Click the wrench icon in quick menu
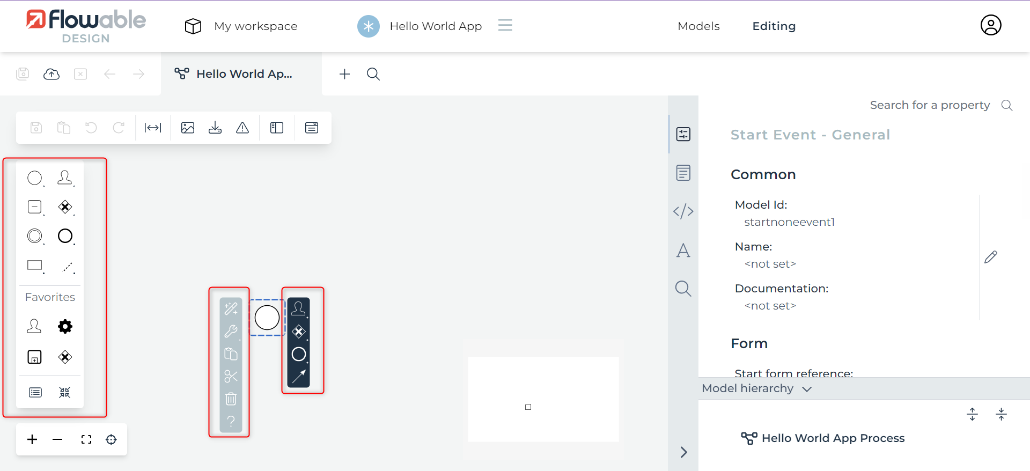 tap(231, 332)
